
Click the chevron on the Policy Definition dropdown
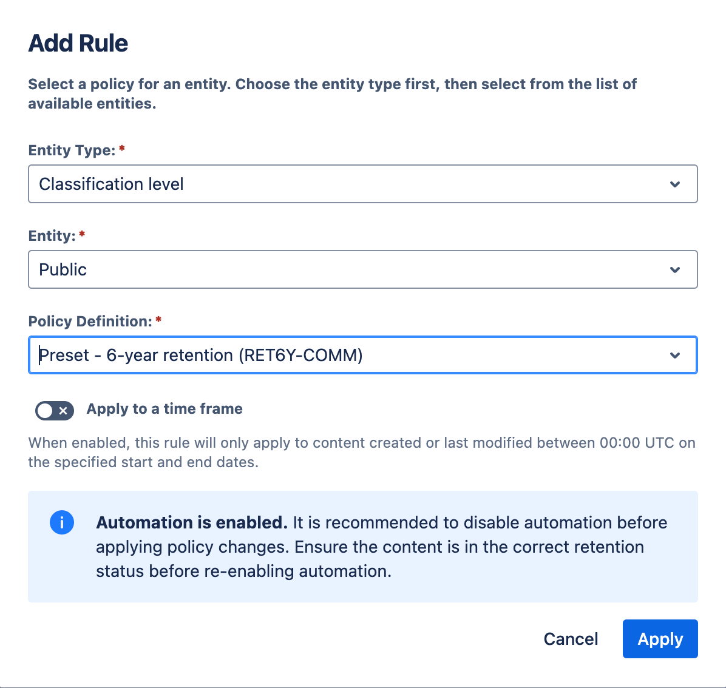point(675,355)
